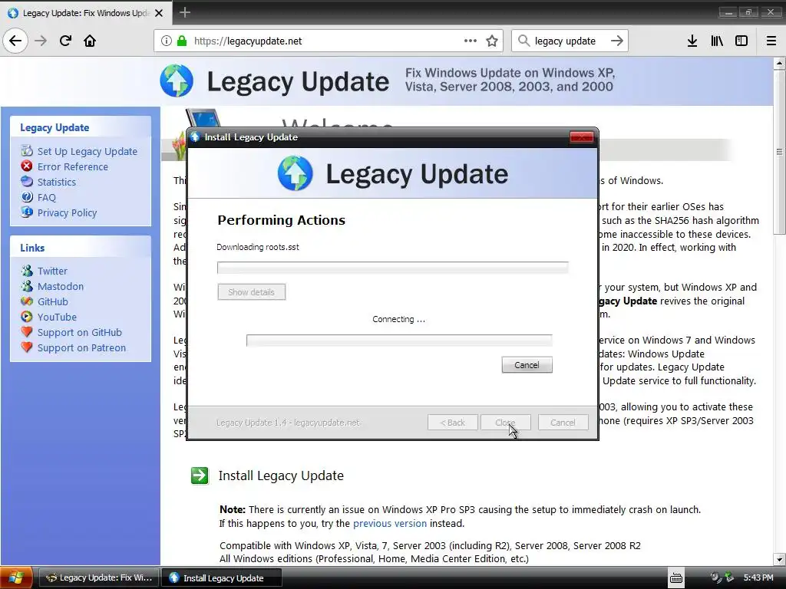This screenshot has width=786, height=589.
Task: Click the green padlock security icon
Action: (x=181, y=41)
